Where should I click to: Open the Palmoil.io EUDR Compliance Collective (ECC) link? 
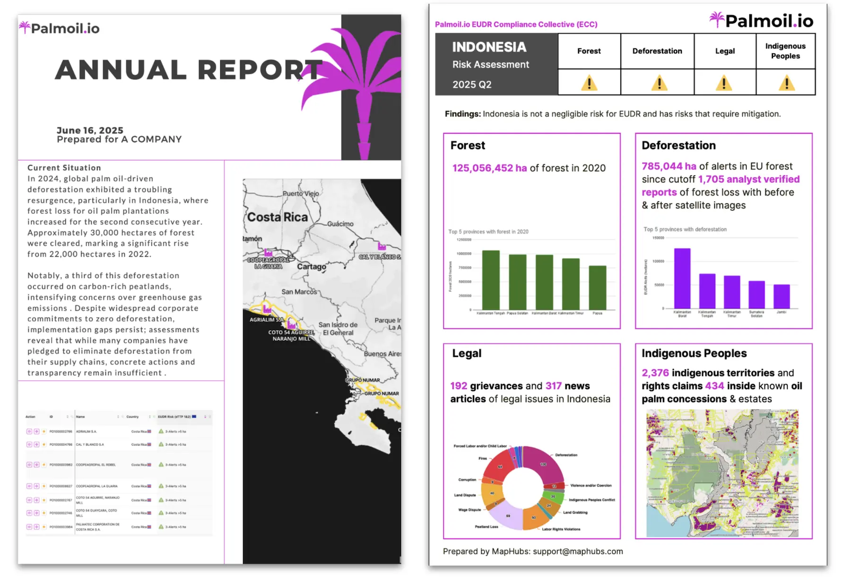(x=516, y=24)
